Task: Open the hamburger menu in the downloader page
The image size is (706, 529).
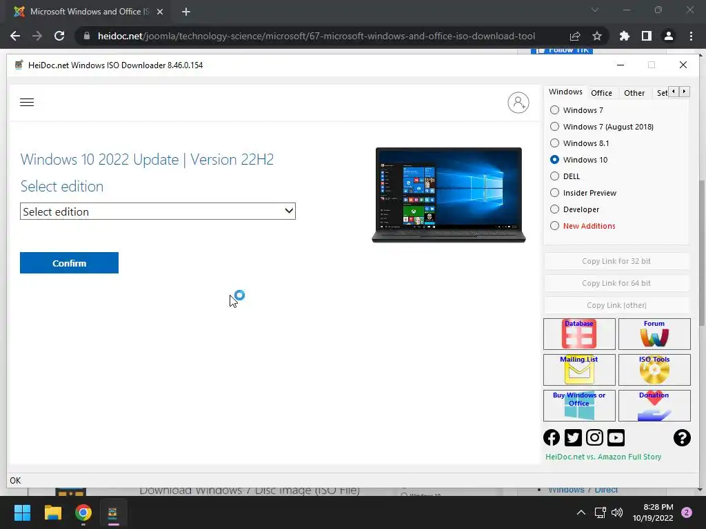Action: point(27,102)
